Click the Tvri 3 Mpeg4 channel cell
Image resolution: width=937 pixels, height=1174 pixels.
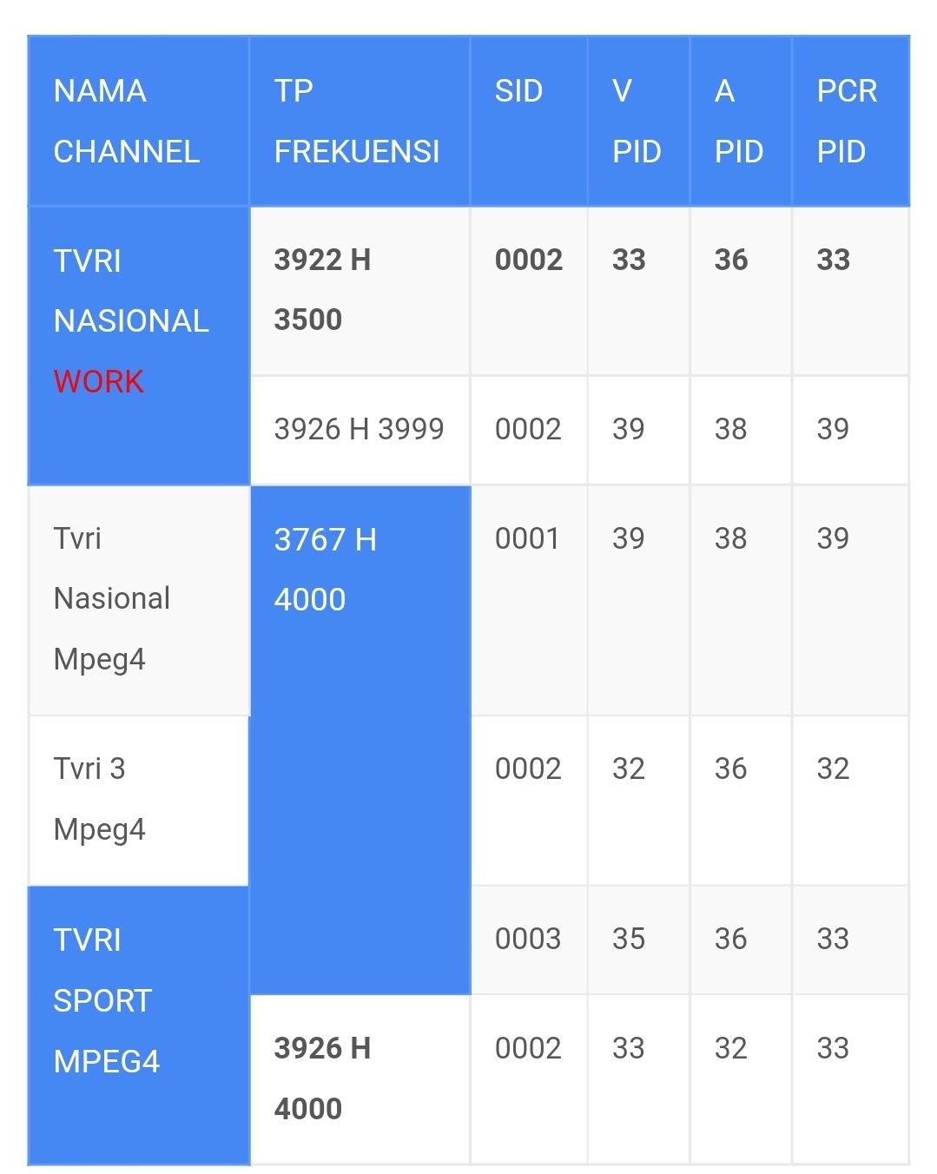coord(139,801)
